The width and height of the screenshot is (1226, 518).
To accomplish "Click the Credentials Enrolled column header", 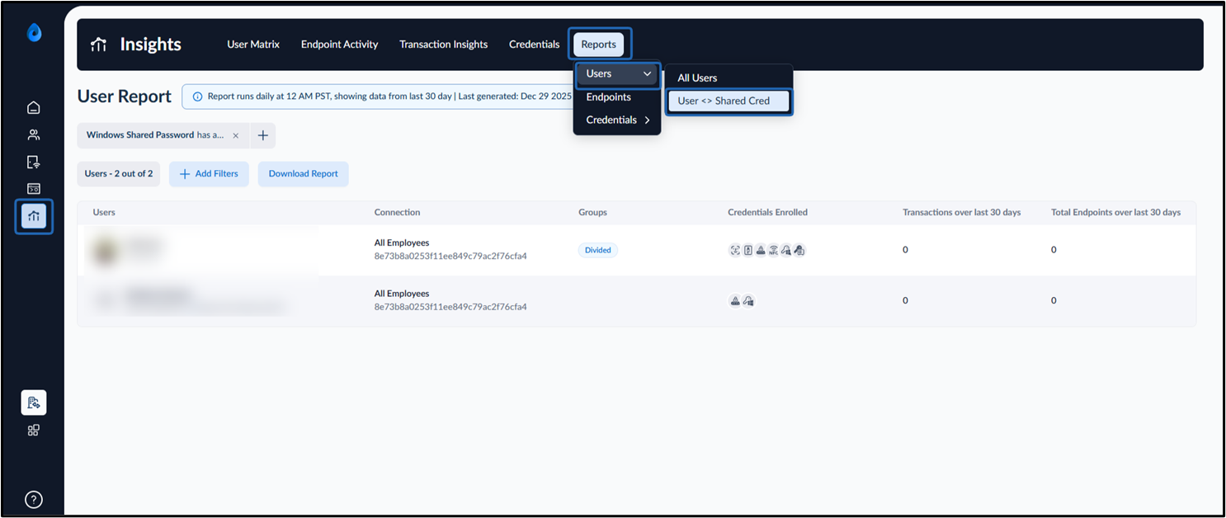I will 767,213.
